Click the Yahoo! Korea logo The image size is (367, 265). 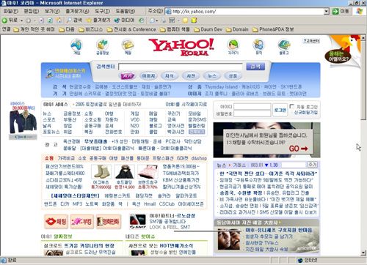click(181, 47)
